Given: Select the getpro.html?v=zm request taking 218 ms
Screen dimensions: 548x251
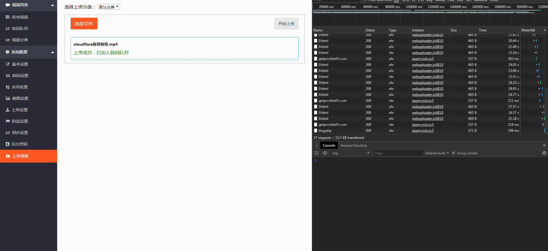Looking at the screenshot, I should pos(332,125).
